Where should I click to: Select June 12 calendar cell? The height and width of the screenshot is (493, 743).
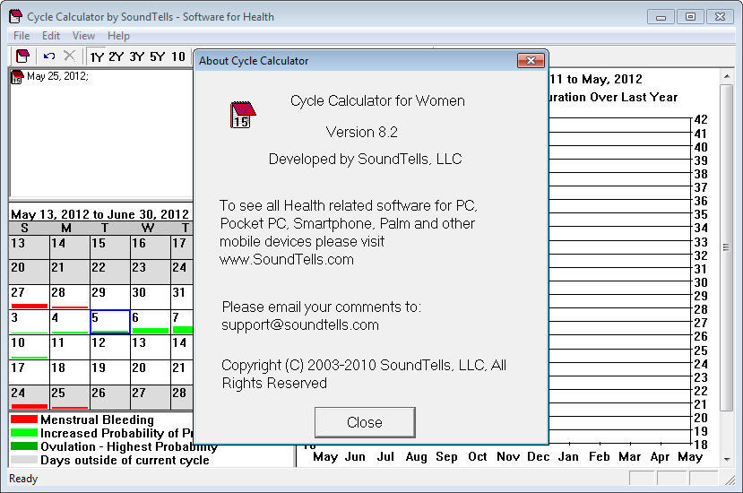(x=110, y=347)
